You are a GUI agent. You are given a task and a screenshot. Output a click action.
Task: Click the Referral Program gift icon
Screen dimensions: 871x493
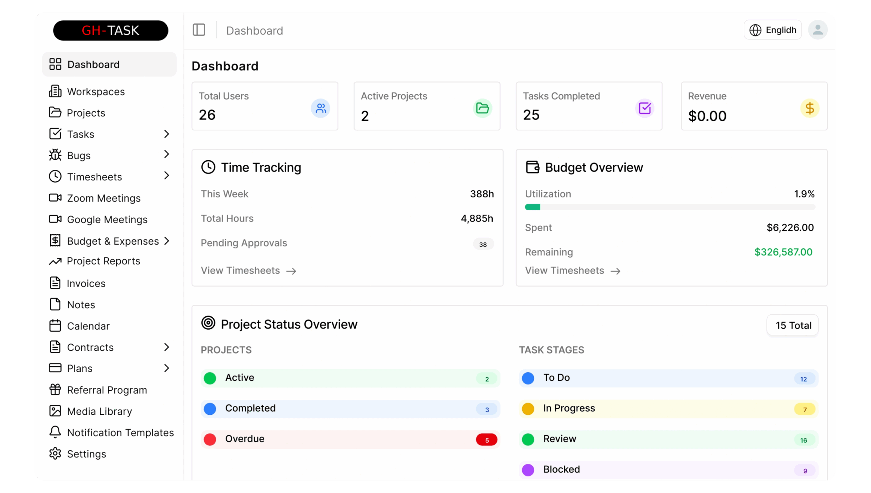click(55, 390)
